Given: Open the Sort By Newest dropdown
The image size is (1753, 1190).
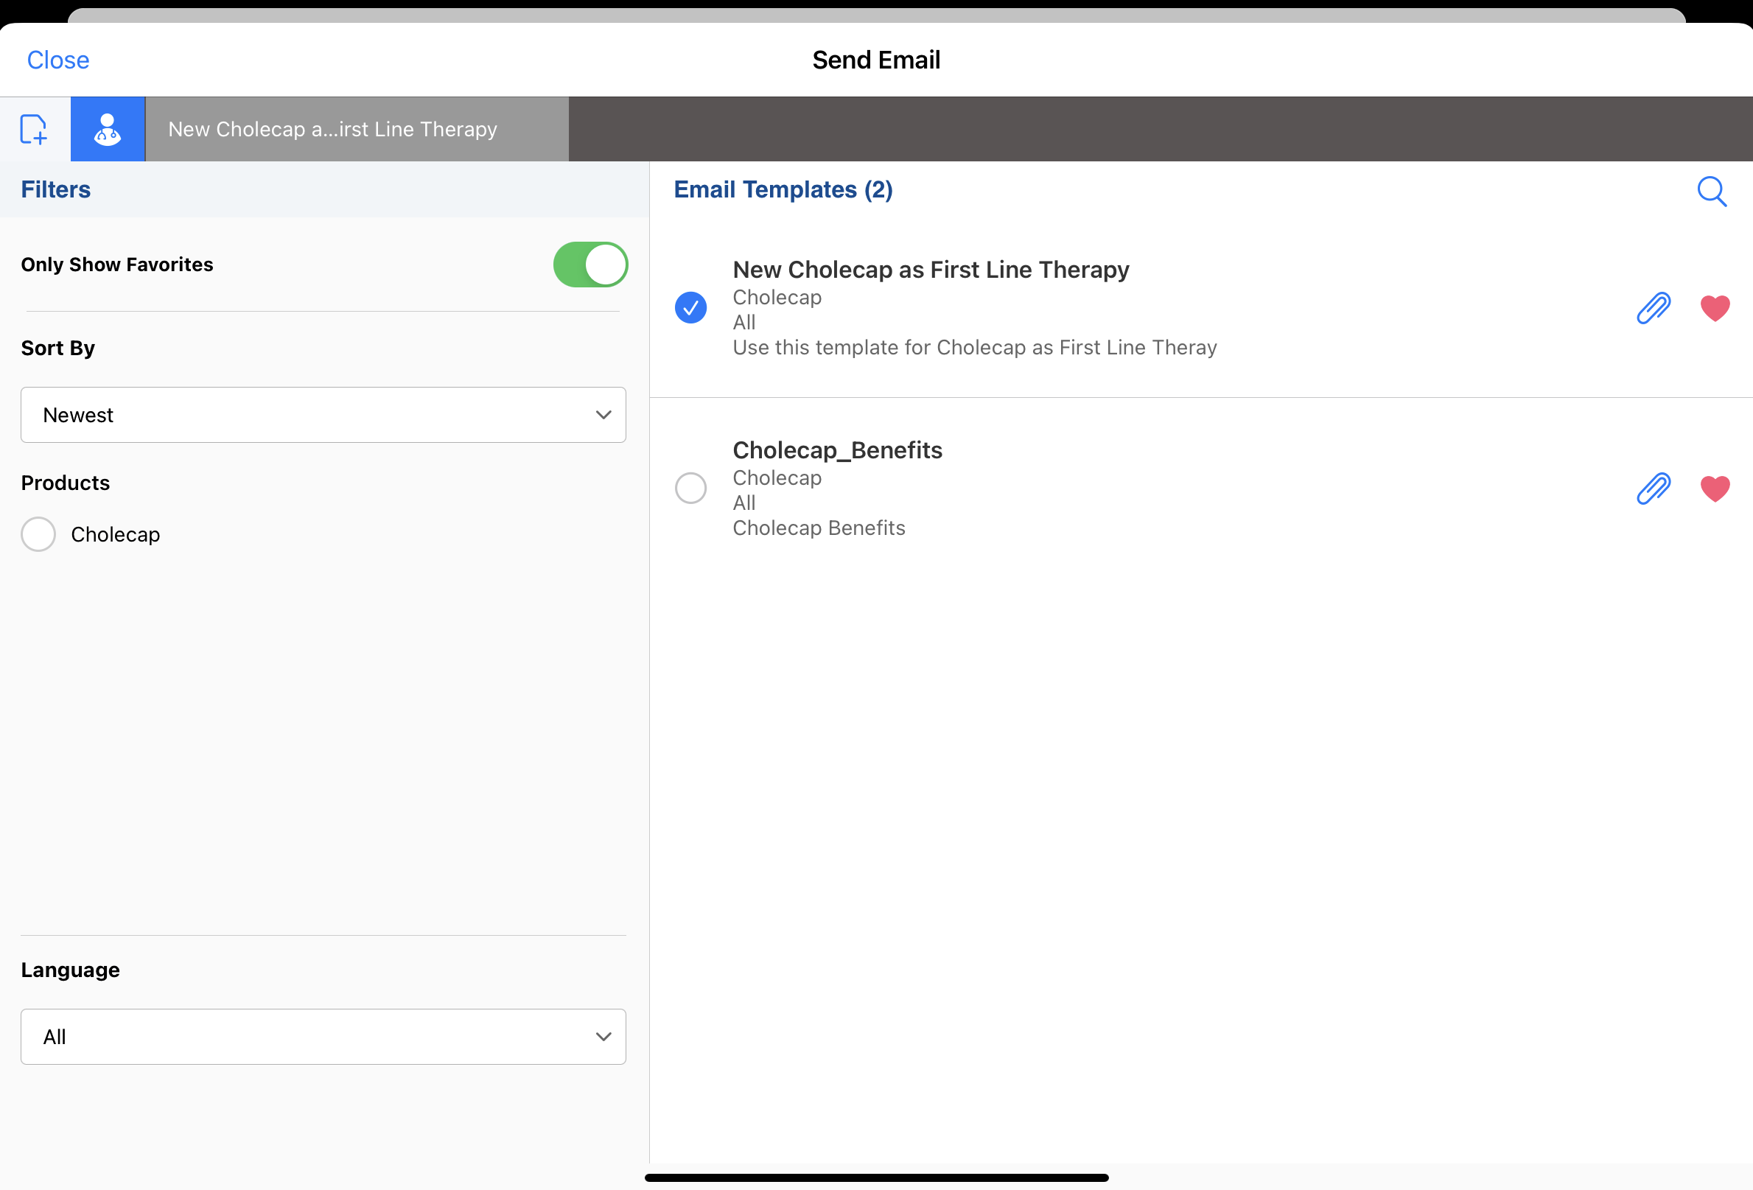Looking at the screenshot, I should [323, 415].
